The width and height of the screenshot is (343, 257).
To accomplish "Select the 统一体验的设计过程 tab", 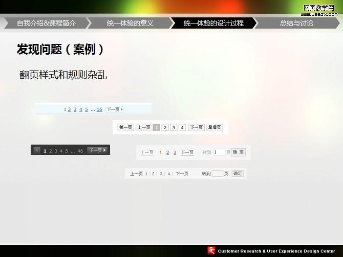I will pos(213,23).
